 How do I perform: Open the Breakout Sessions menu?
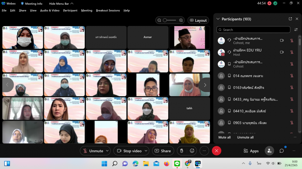click(108, 10)
